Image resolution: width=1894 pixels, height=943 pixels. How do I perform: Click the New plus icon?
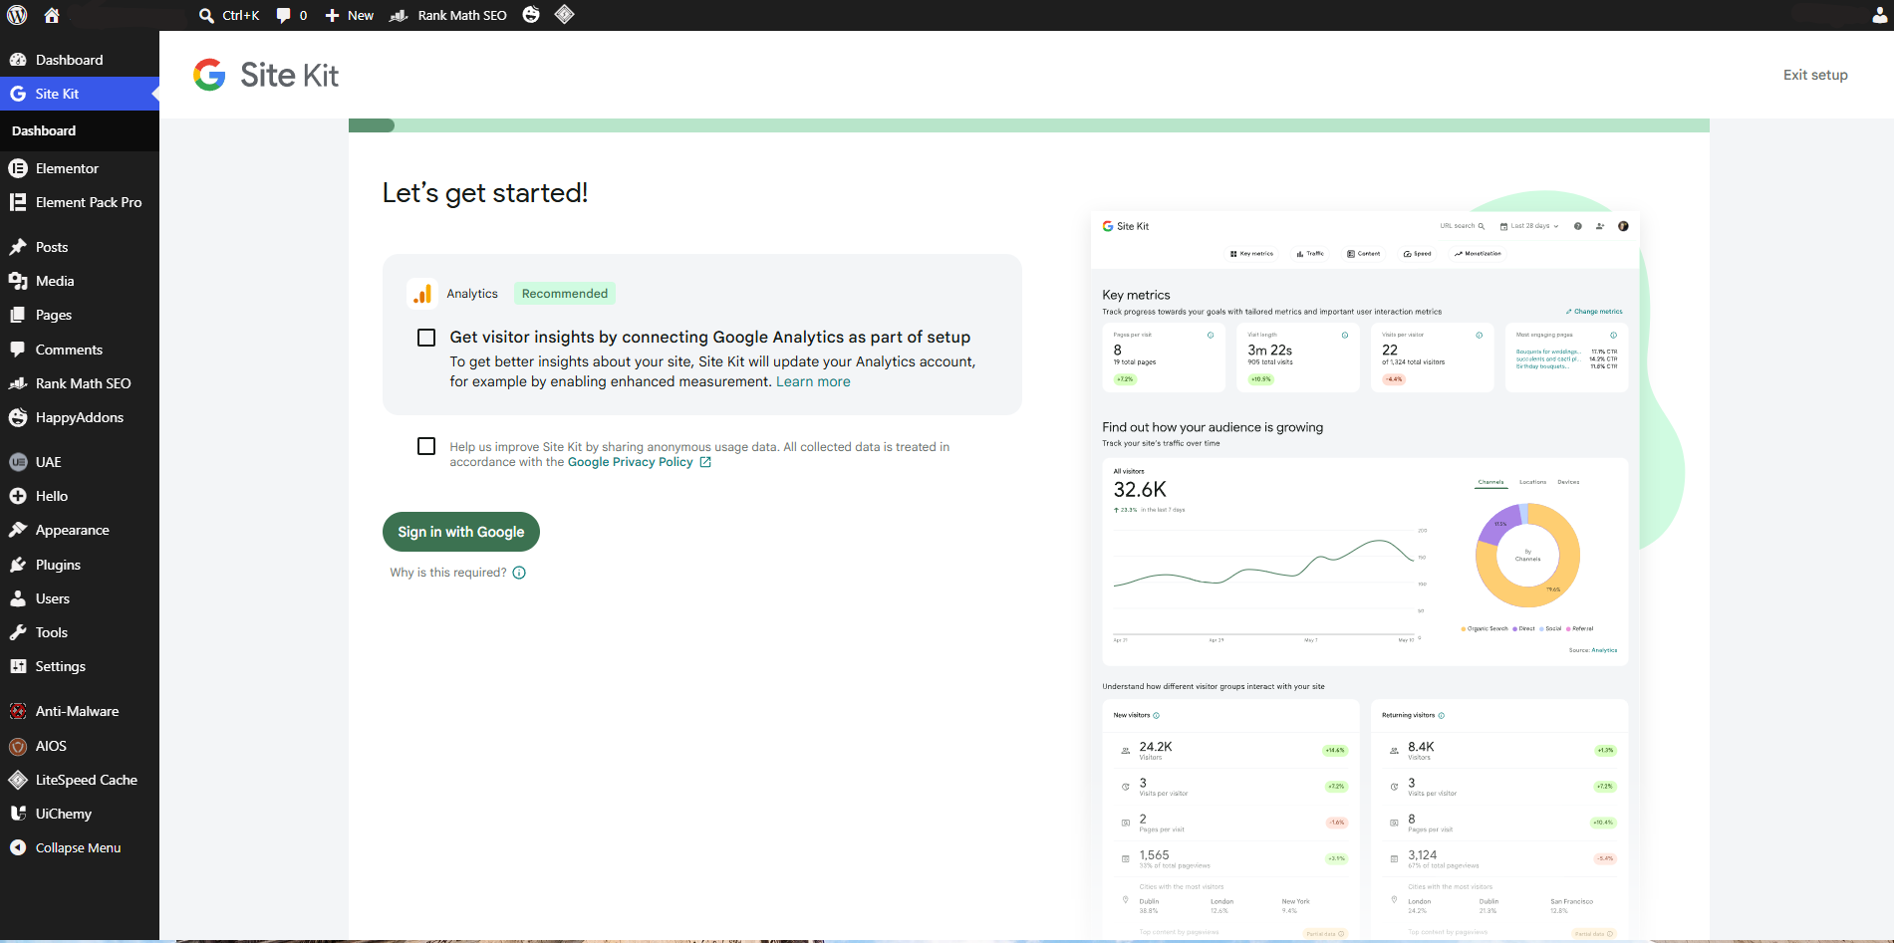333,15
